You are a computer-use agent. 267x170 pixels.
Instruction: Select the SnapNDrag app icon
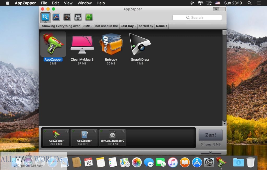tap(140, 44)
